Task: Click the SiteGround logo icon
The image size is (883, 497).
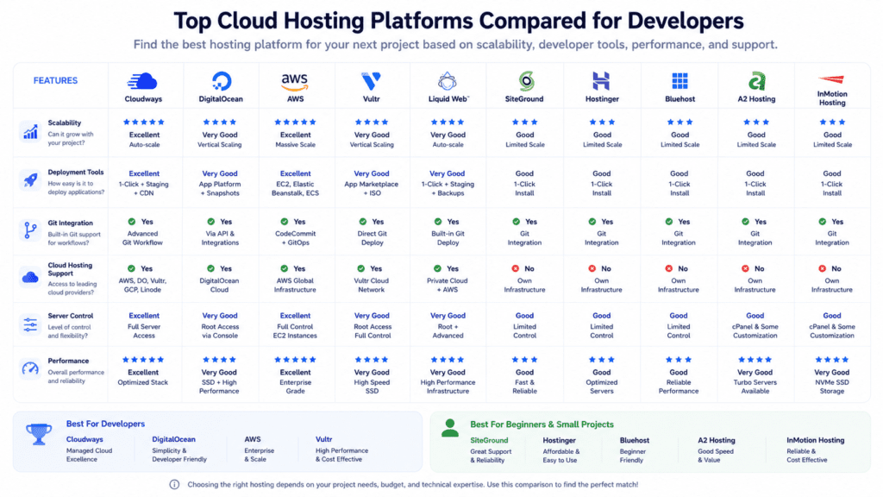Action: coord(526,81)
